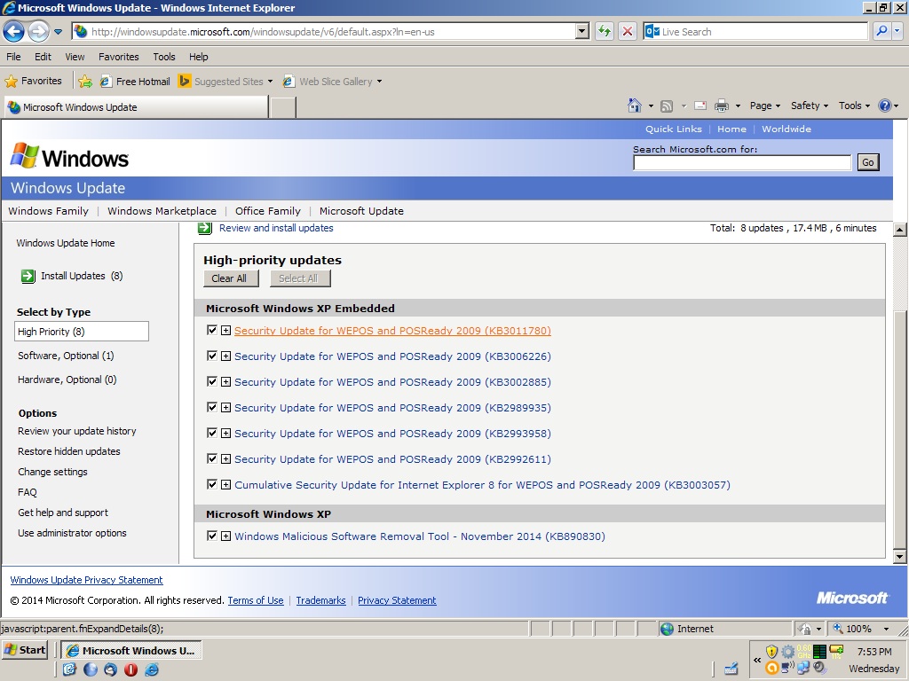Open the Favorites star button
This screenshot has width=909, height=681.
click(33, 81)
